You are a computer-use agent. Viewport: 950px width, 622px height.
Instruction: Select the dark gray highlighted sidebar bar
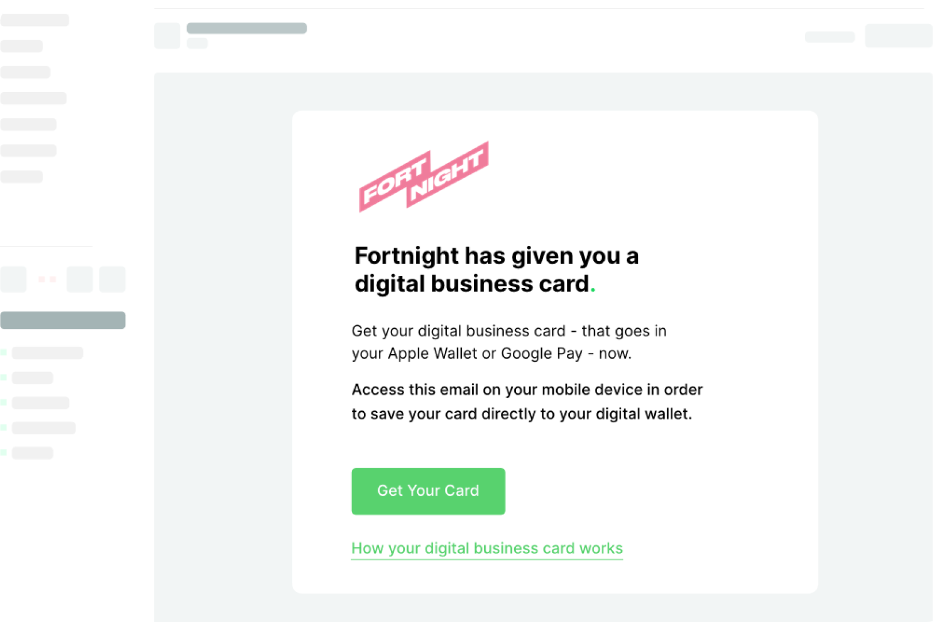(x=63, y=320)
